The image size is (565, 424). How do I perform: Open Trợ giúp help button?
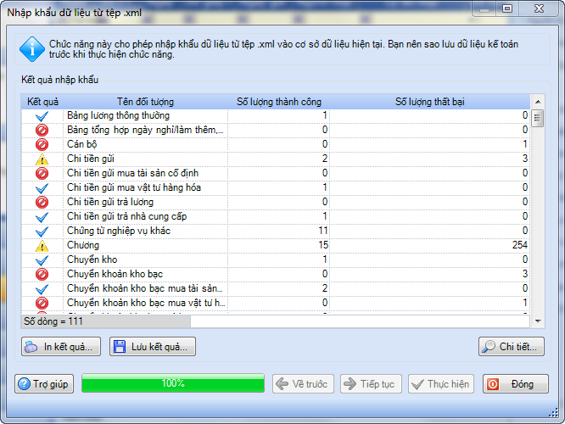44,384
